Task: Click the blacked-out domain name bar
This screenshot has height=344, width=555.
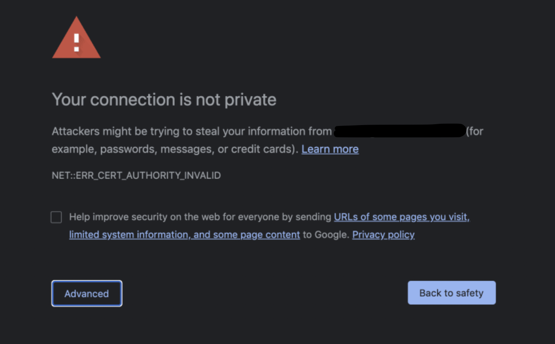Action: (x=400, y=131)
